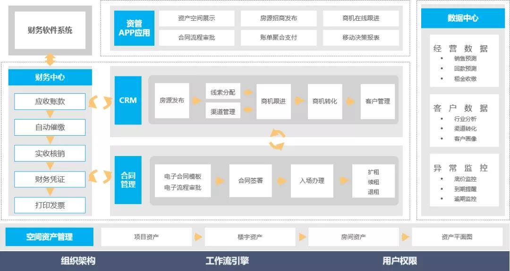Click 底价监控 bullet item
510x271 pixels.
(x=465, y=179)
